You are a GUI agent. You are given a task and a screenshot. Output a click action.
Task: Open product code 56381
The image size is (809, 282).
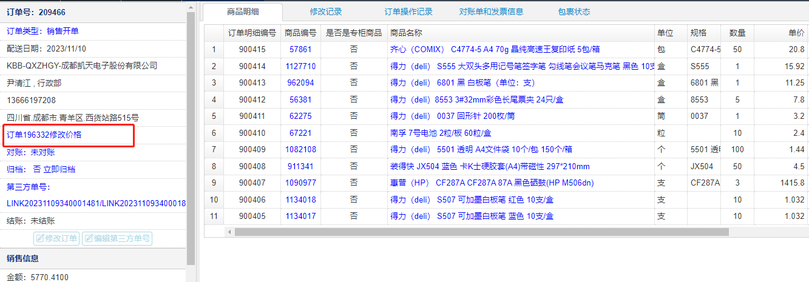[x=300, y=99]
